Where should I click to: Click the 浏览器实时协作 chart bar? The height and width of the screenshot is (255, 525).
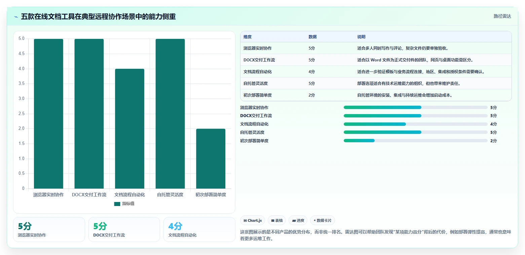[48, 114]
